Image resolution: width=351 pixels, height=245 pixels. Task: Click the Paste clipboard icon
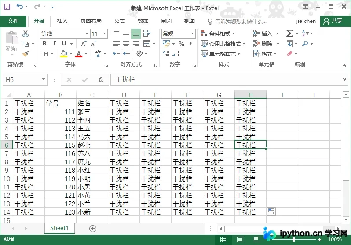coord(12,38)
